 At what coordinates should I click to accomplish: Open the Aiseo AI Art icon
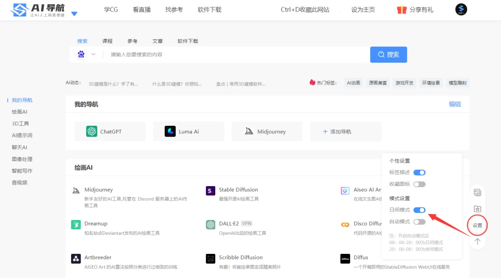tap(345, 191)
